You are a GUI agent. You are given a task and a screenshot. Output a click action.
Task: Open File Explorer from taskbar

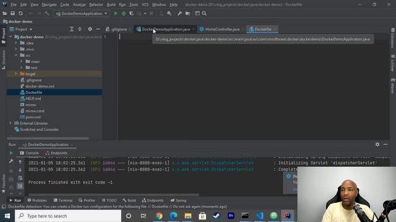pos(188,216)
